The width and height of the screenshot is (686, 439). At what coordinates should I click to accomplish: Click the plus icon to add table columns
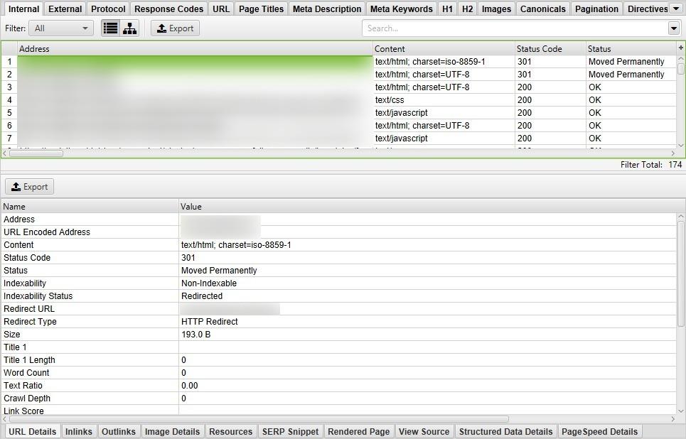click(x=681, y=48)
